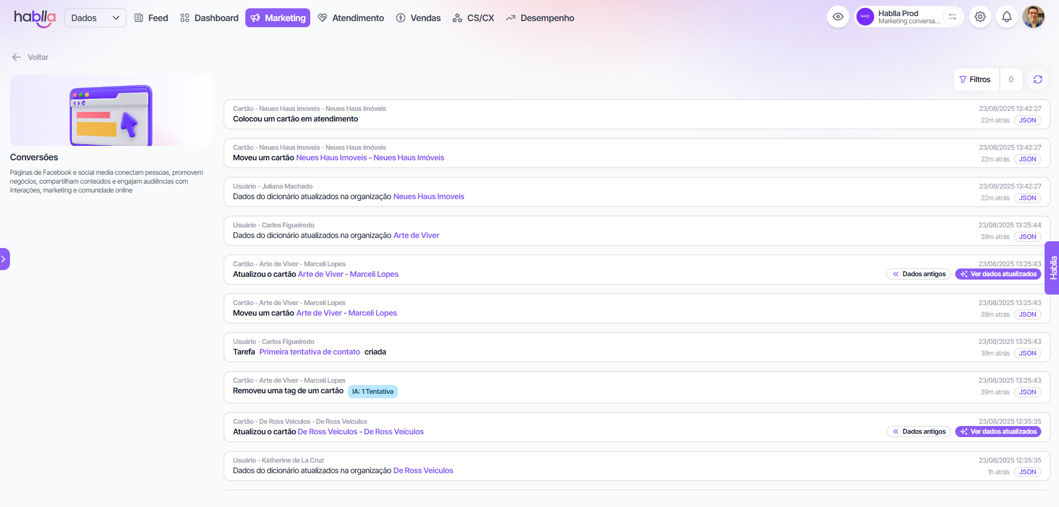
Task: Click Ver dados atualizados for Arte de Viver
Action: click(997, 274)
